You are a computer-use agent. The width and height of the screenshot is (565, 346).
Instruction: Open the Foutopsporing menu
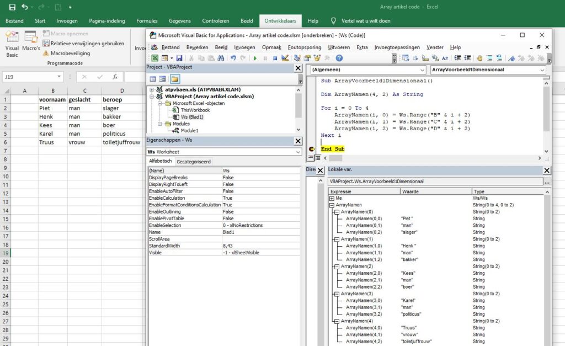(303, 47)
